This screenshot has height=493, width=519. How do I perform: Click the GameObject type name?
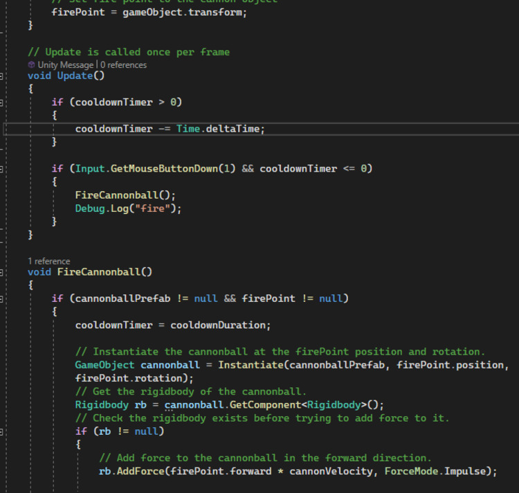(x=104, y=365)
